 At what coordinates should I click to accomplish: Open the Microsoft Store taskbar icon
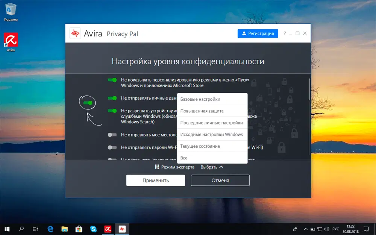tap(79, 229)
